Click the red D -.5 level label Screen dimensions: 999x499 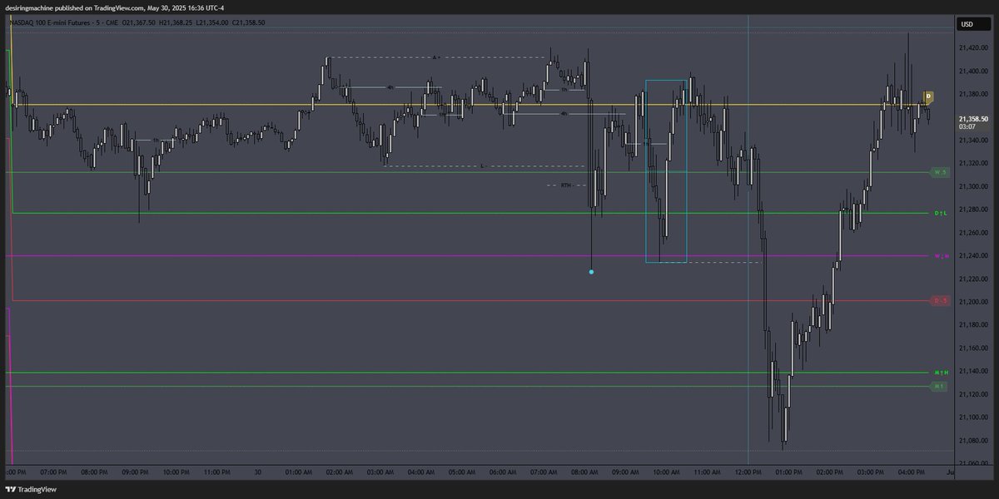click(940, 301)
